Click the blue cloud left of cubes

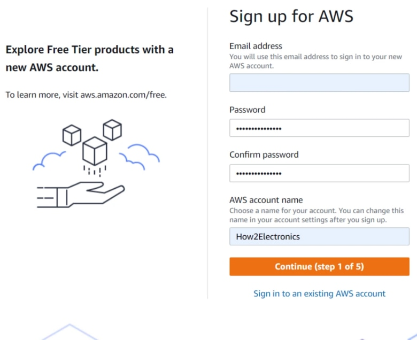[x=49, y=160]
